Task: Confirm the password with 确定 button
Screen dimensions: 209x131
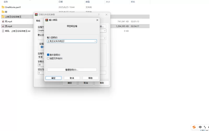Action: [53, 78]
